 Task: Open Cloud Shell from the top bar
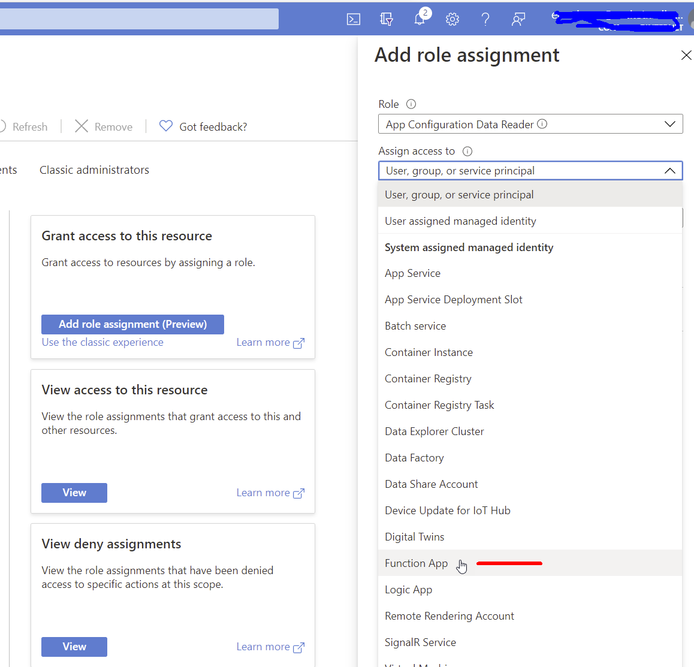click(x=353, y=19)
